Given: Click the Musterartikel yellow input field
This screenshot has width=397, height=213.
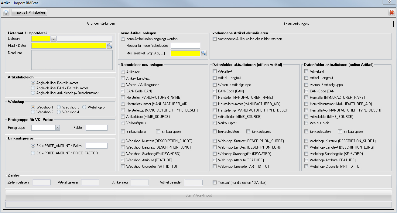Looking at the screenshot, I should tap(185, 53).
